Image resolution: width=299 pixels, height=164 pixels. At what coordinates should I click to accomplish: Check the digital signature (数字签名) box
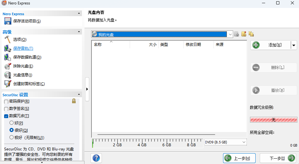pyautogui.click(x=6, y=109)
